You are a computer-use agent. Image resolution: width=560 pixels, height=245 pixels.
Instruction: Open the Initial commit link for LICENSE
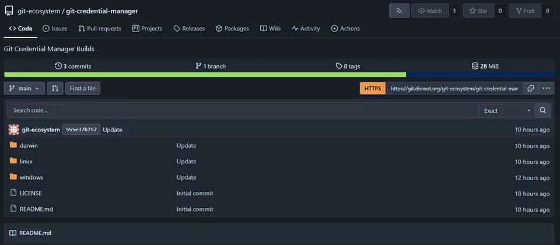tap(195, 193)
